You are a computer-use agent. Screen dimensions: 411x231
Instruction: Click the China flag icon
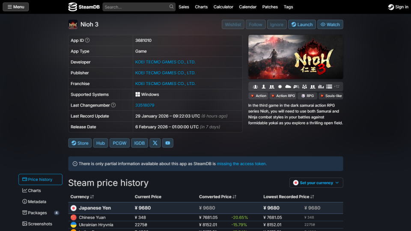click(x=73, y=217)
